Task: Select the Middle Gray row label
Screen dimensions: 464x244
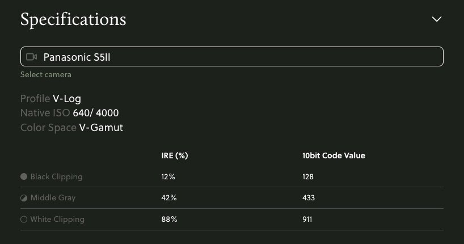Action: 53,198
